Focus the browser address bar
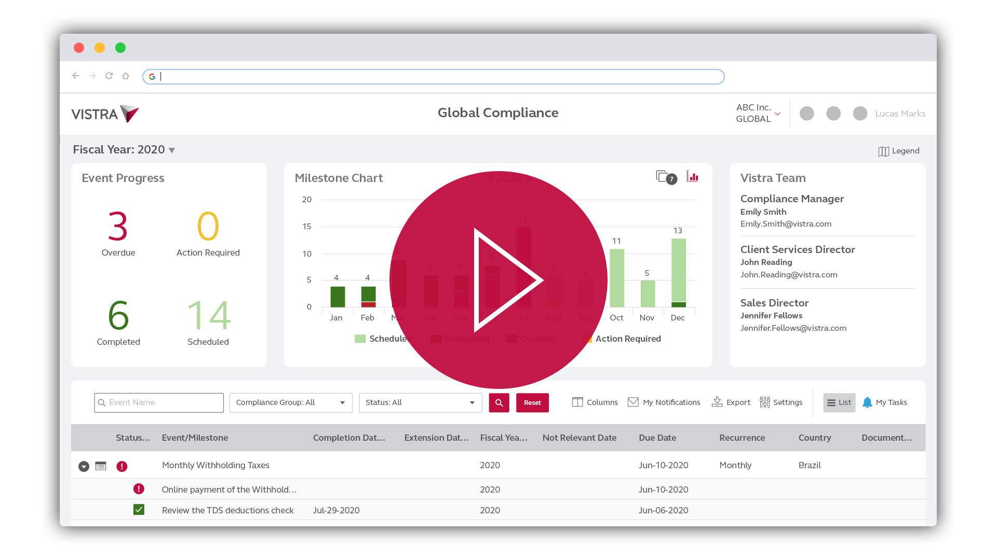This screenshot has width=997, height=560. click(434, 77)
